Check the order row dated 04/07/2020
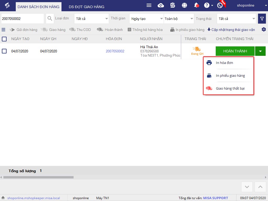This screenshot has width=268, height=201. tap(4, 51)
